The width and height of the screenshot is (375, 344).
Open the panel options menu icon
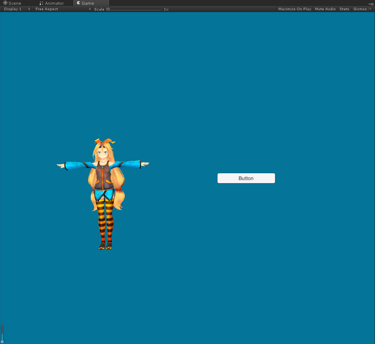point(371,3)
